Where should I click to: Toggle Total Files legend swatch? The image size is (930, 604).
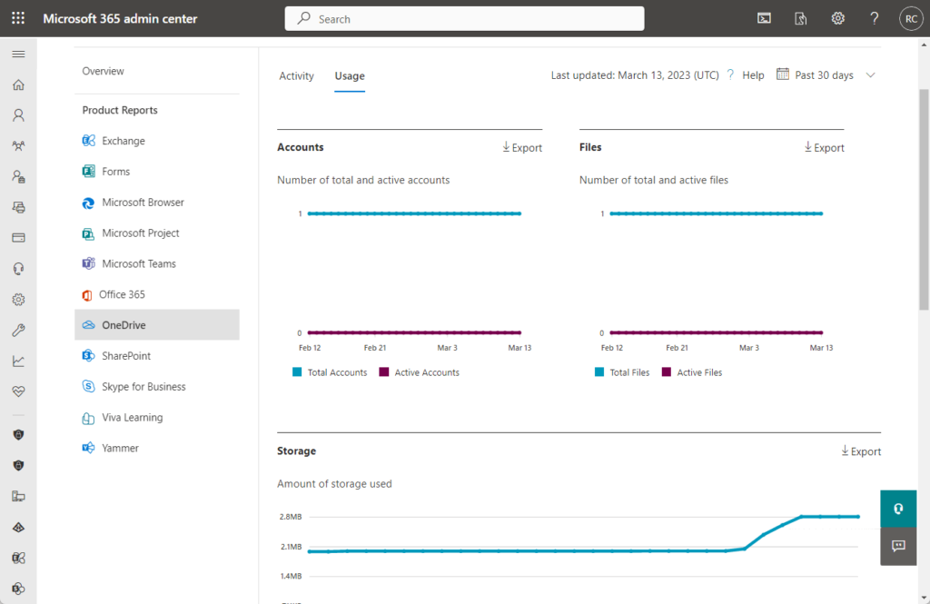click(x=599, y=372)
